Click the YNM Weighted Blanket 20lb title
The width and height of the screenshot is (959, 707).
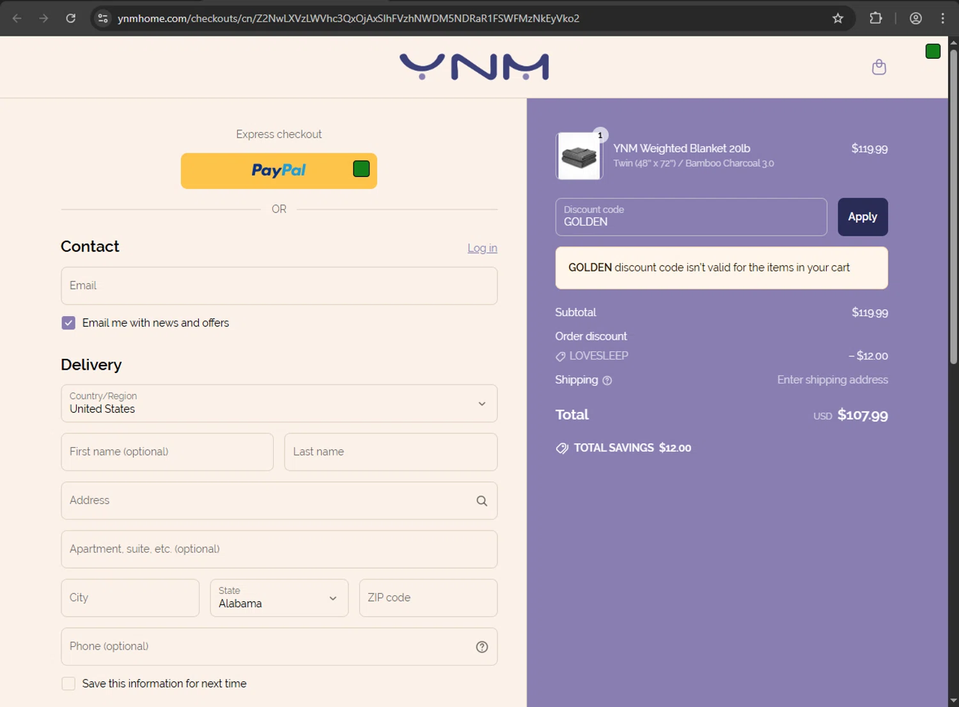click(682, 149)
